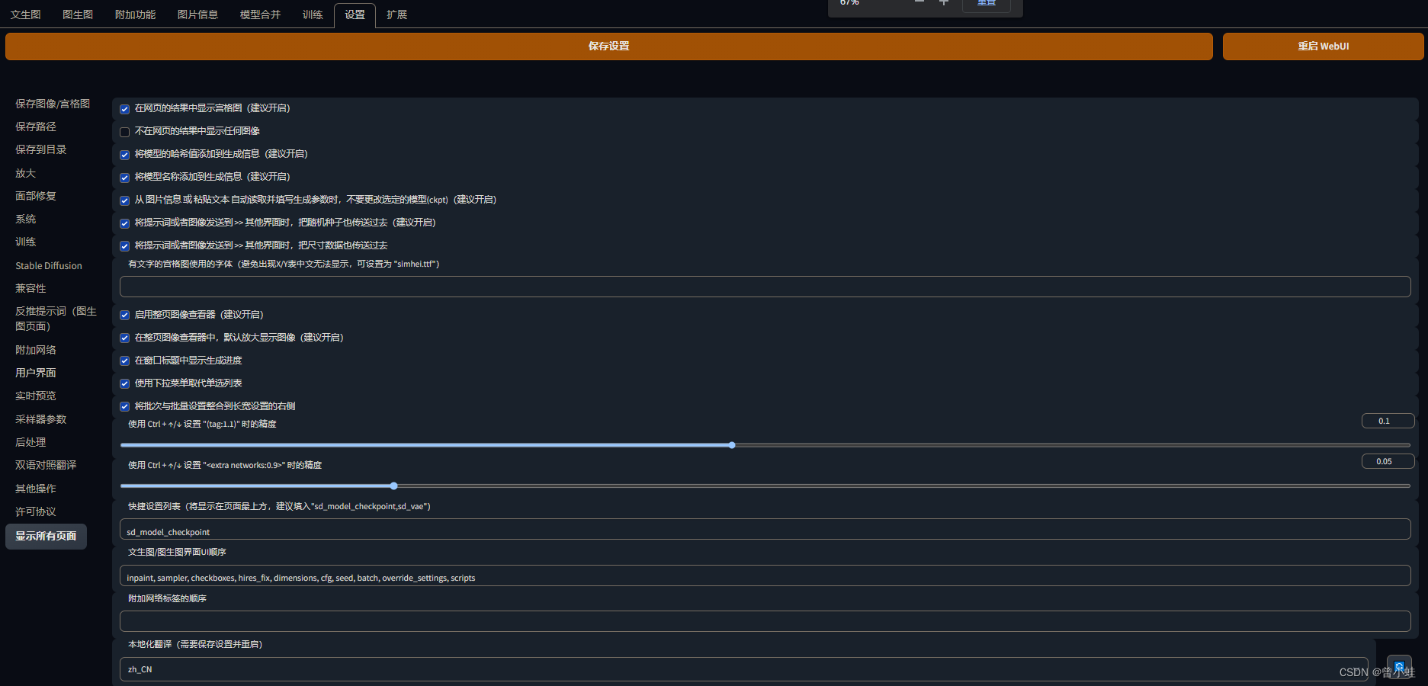The image size is (1428, 686).
Task: Open 保存路径 settings section
Action: tap(36, 127)
